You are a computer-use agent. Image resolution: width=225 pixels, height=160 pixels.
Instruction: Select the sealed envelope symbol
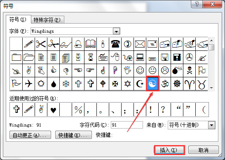140,44
